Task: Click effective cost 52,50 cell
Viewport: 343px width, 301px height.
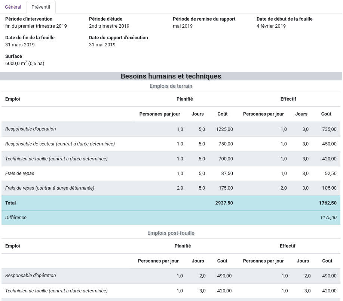Action: click(x=331, y=173)
